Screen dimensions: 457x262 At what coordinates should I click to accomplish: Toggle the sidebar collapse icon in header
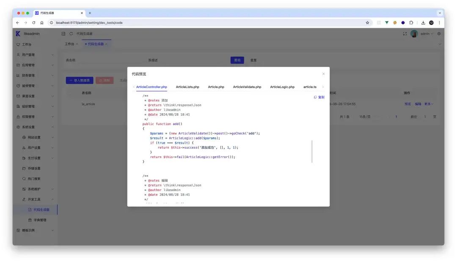pyautogui.click(x=63, y=34)
